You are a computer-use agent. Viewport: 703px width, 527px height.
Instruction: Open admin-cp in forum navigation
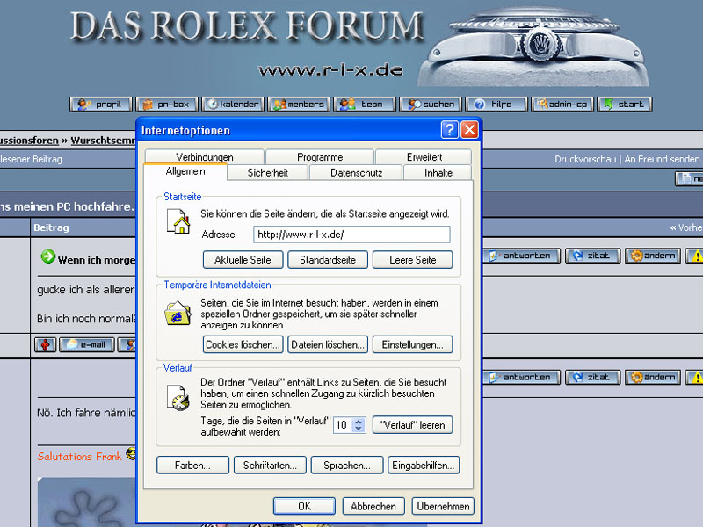pyautogui.click(x=562, y=105)
